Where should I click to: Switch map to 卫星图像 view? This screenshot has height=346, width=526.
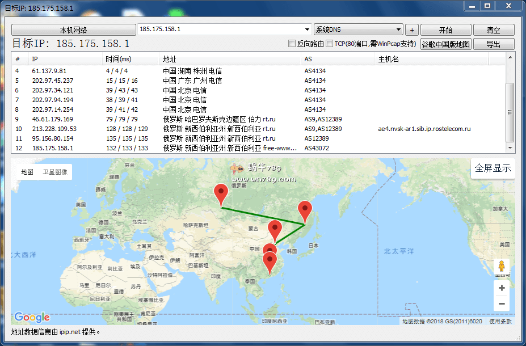[x=55, y=172]
